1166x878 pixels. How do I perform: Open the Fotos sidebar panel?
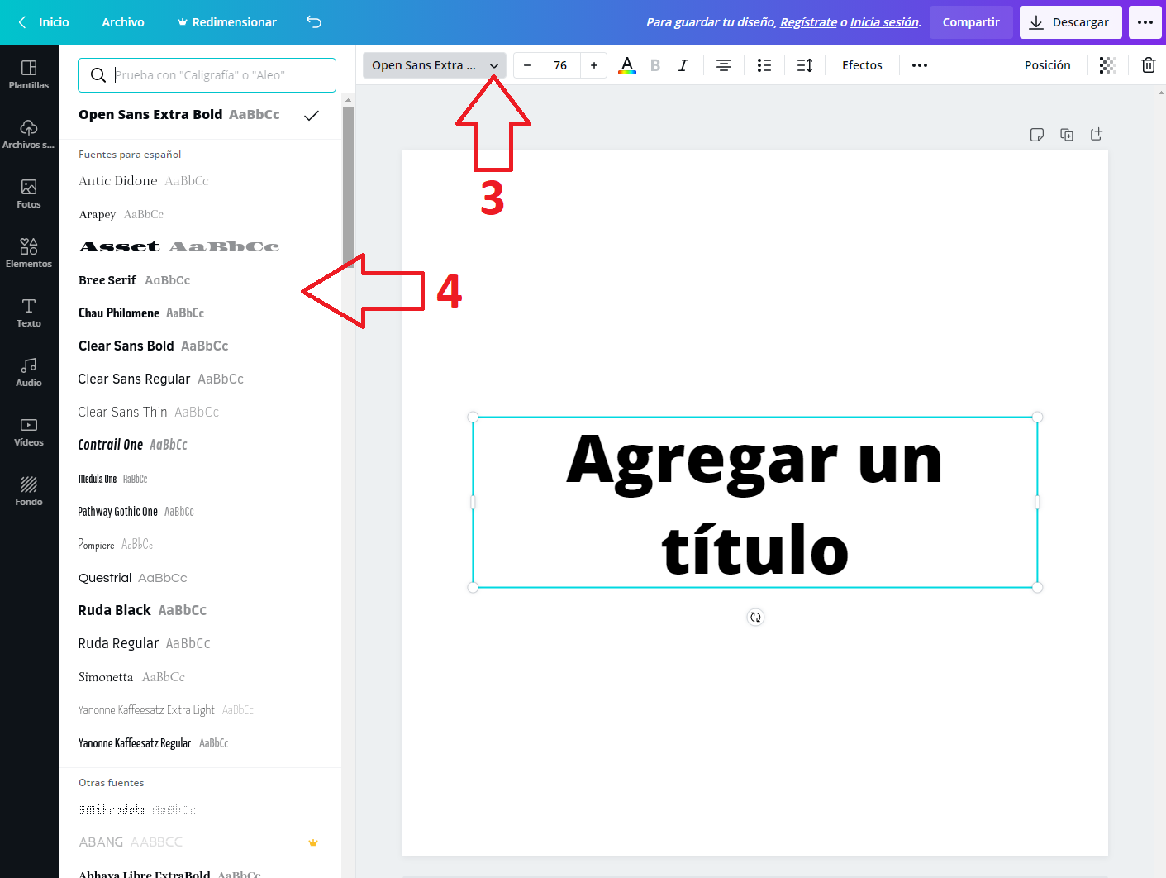29,193
